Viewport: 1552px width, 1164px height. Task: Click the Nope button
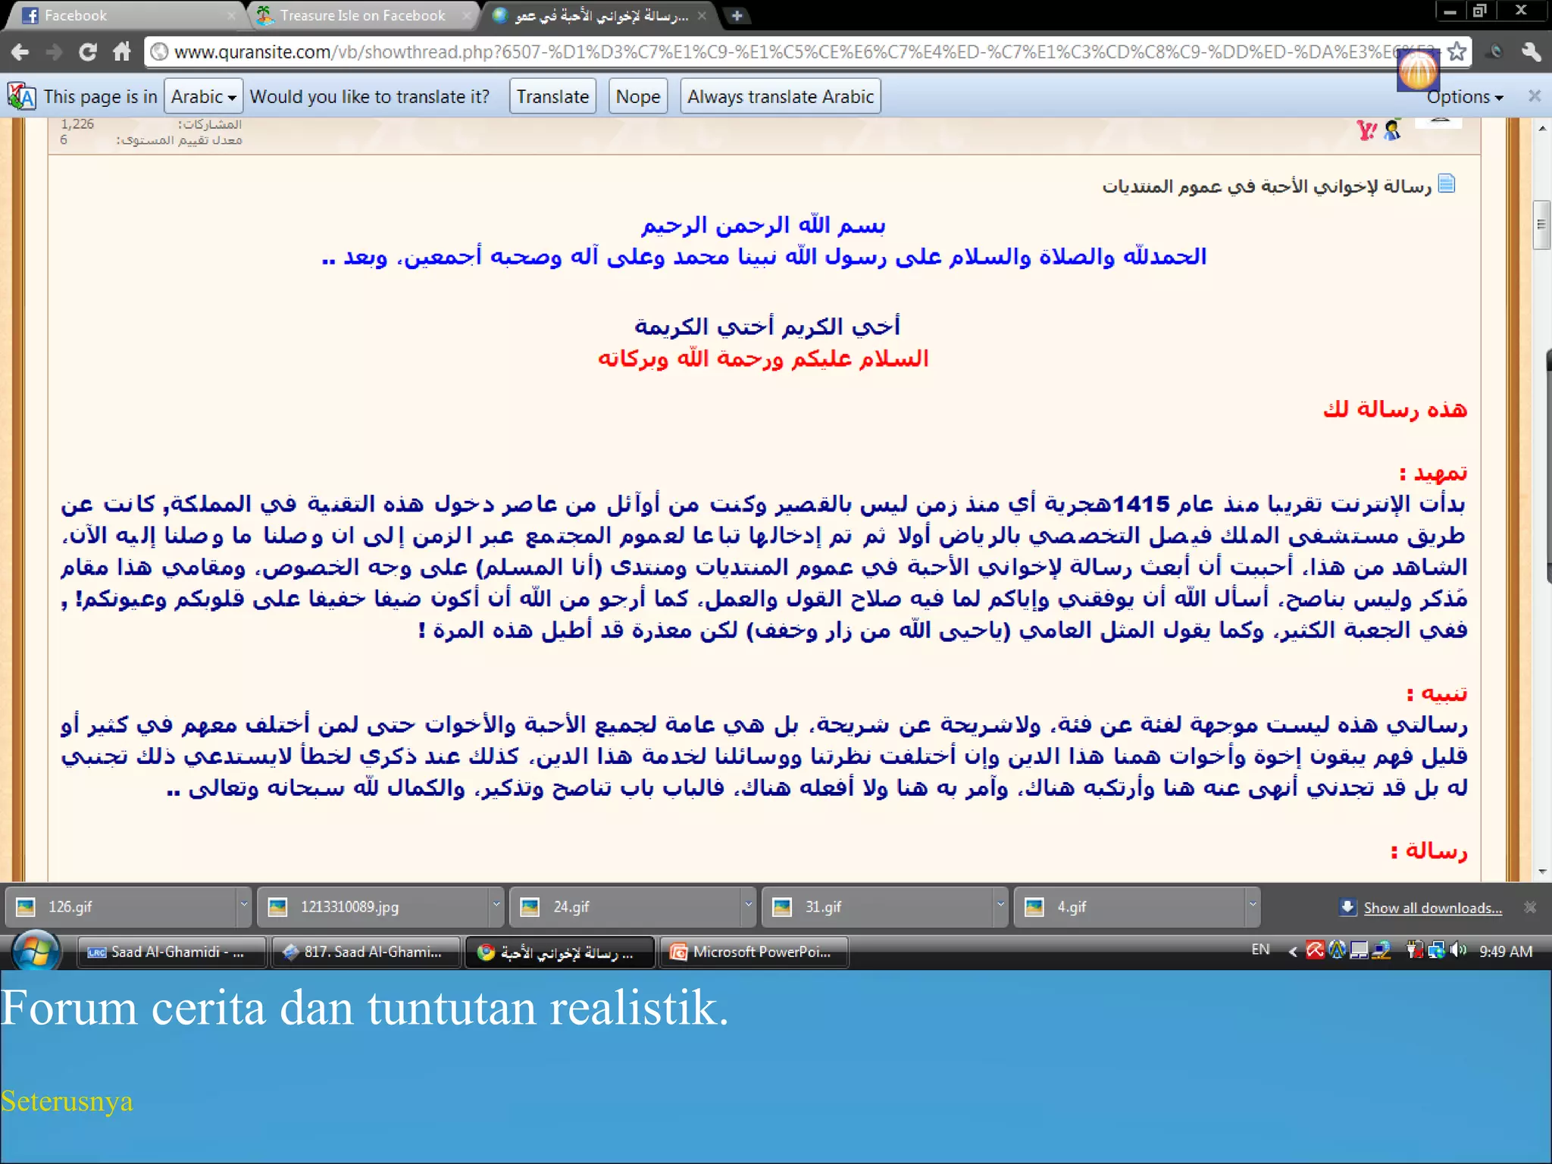[637, 97]
